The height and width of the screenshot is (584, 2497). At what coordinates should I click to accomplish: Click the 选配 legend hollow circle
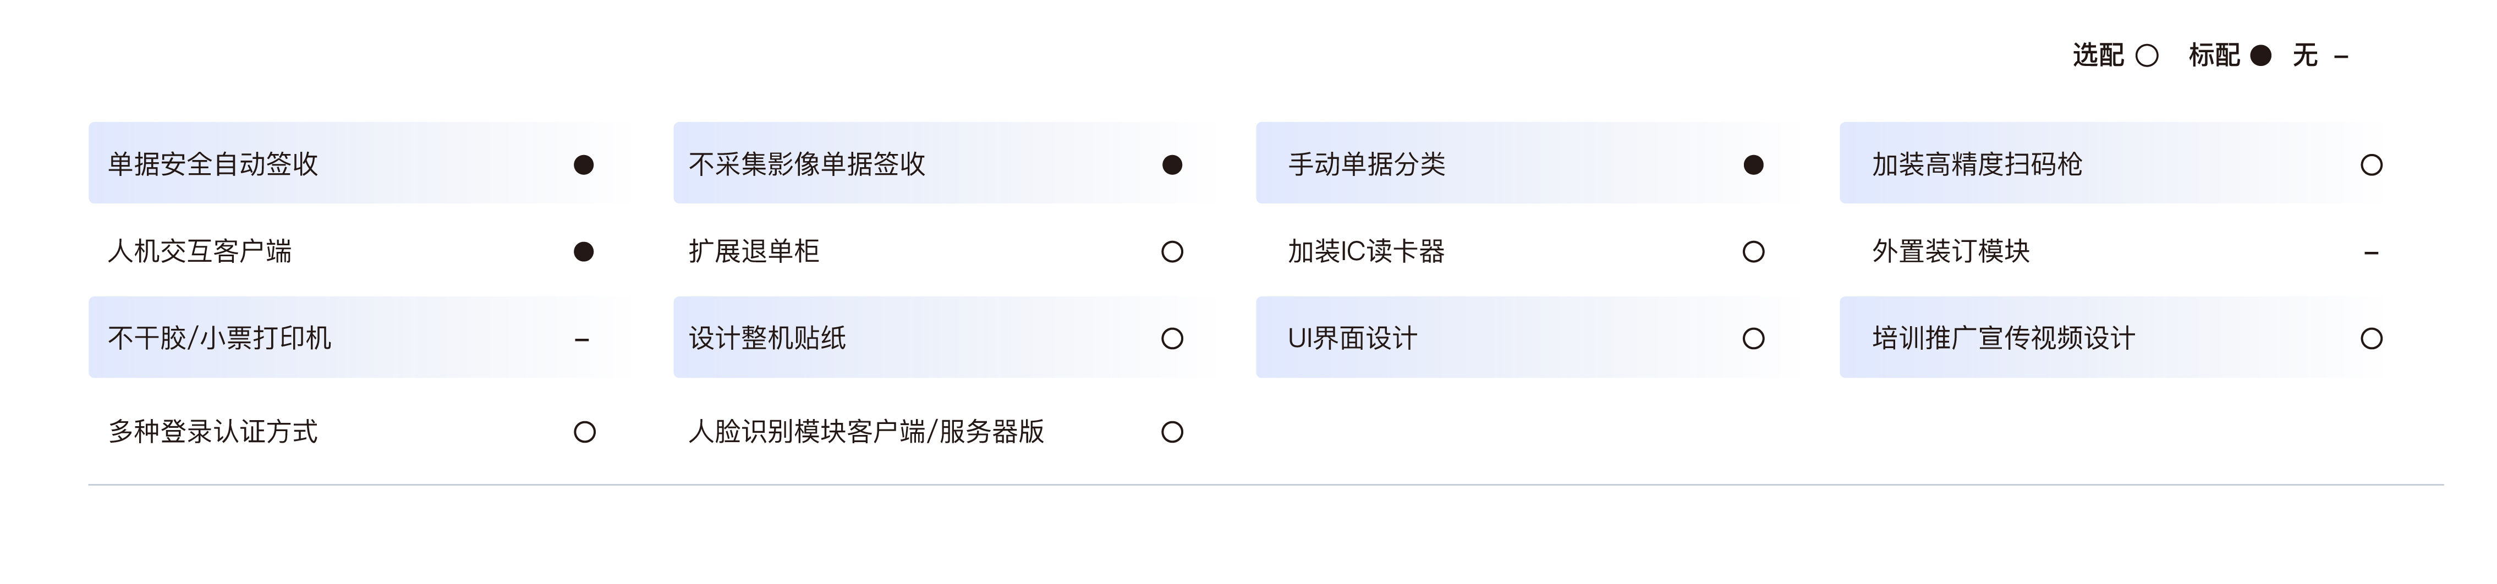[2147, 55]
